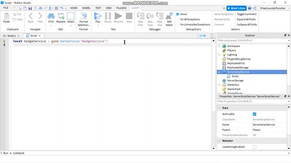This screenshot has height=163, width=291.
Task: Click the save floppy-disk icon in quick access
Action: (x=30, y=8)
